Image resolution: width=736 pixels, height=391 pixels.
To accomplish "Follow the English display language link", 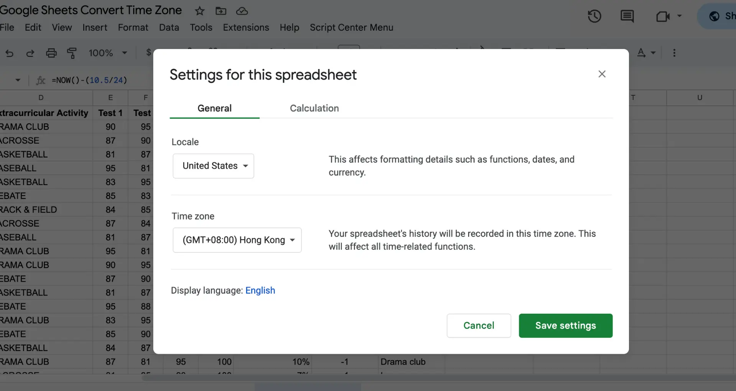I will tap(260, 291).
